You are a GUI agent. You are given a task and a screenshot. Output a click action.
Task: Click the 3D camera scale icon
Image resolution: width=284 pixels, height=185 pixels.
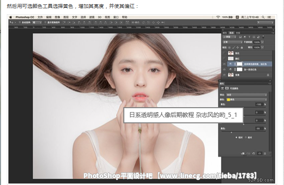click(x=163, y=23)
